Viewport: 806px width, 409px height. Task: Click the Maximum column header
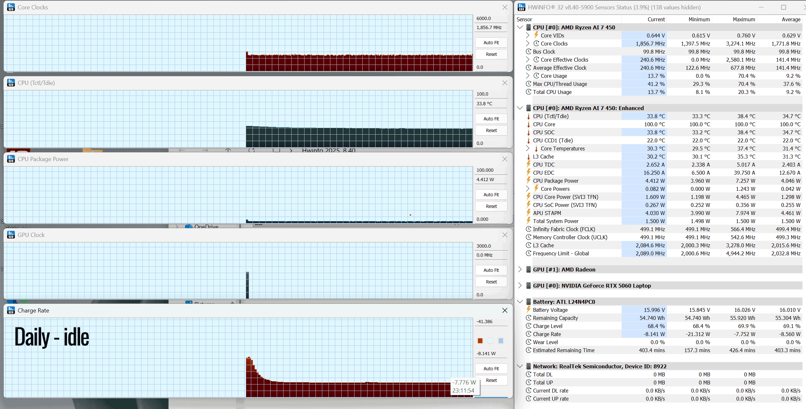tap(744, 19)
